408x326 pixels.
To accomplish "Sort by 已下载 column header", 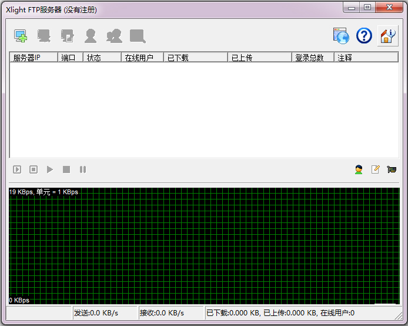I will coord(196,58).
